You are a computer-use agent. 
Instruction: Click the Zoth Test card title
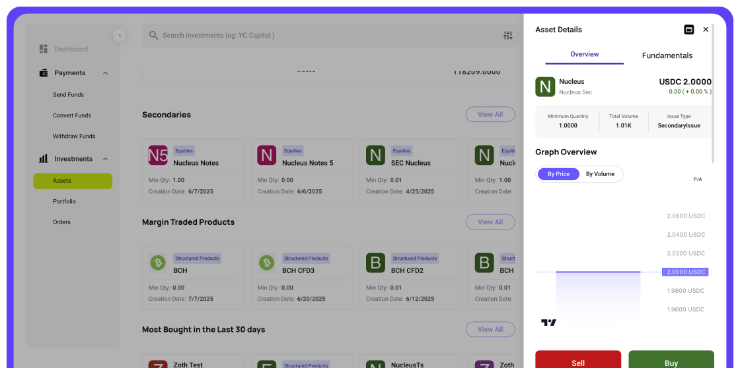point(188,365)
